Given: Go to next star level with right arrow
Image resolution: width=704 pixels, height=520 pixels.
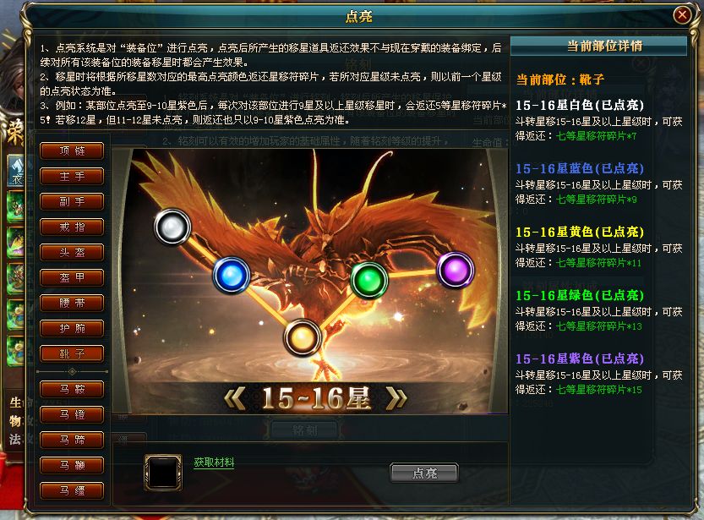Looking at the screenshot, I should pos(396,398).
